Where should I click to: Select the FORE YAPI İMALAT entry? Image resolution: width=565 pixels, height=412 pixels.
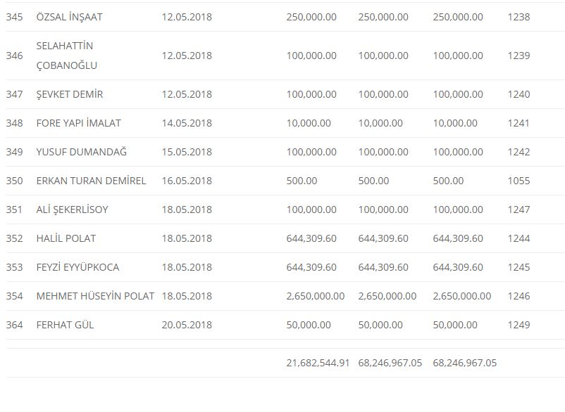pos(78,123)
